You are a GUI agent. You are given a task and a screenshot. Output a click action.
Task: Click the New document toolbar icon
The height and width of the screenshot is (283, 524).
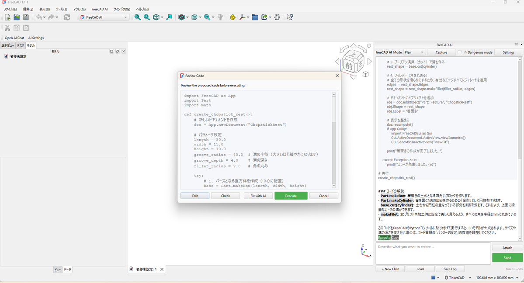coord(7,17)
